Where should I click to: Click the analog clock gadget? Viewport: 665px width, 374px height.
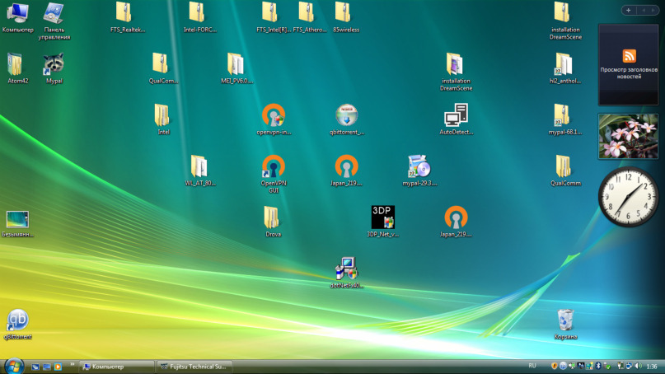(x=629, y=196)
